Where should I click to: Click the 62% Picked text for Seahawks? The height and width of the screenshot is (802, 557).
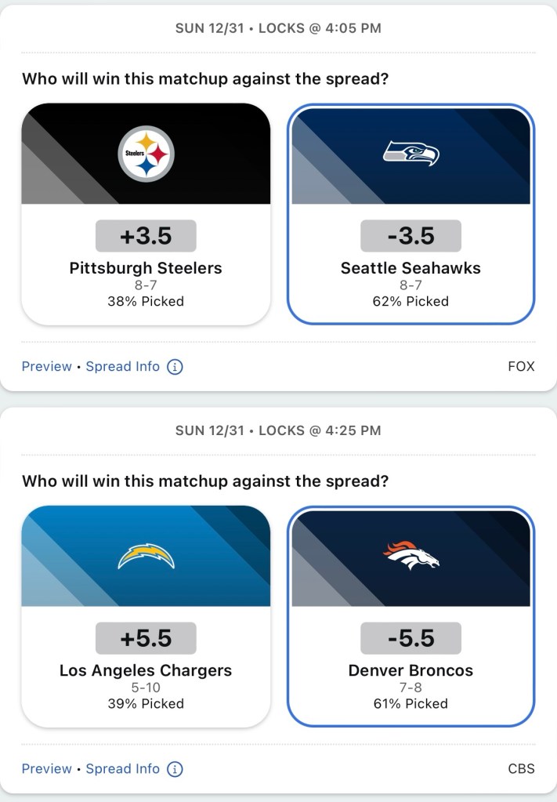click(x=411, y=301)
